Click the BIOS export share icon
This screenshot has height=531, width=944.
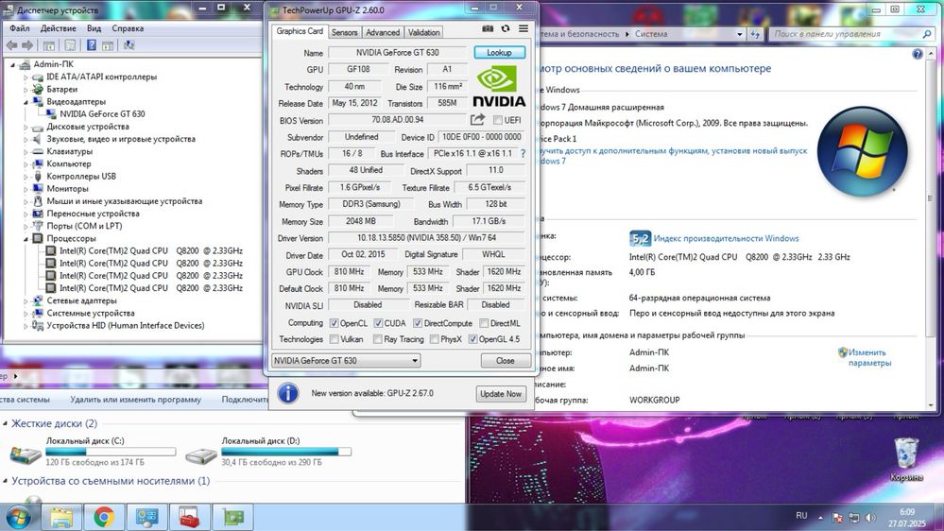[x=477, y=120]
